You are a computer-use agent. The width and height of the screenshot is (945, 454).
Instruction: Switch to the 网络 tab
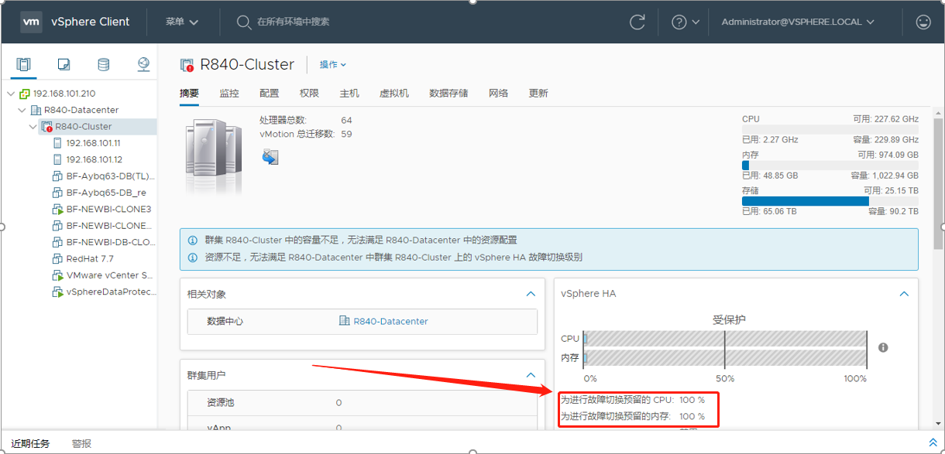[499, 93]
